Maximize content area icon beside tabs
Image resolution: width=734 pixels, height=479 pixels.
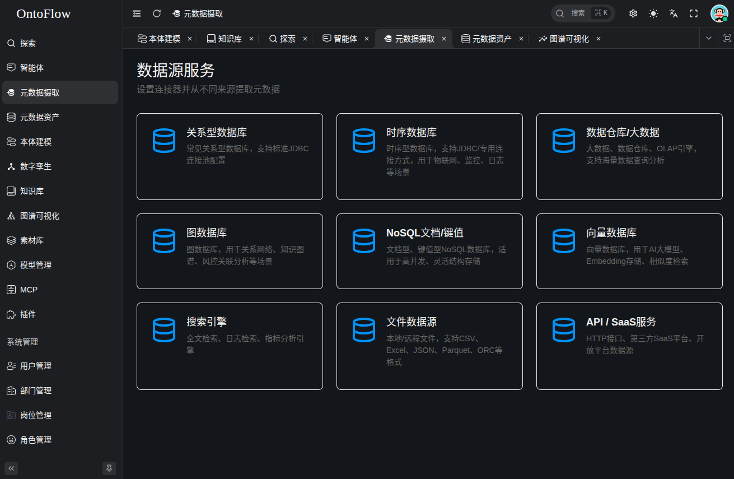tap(727, 38)
